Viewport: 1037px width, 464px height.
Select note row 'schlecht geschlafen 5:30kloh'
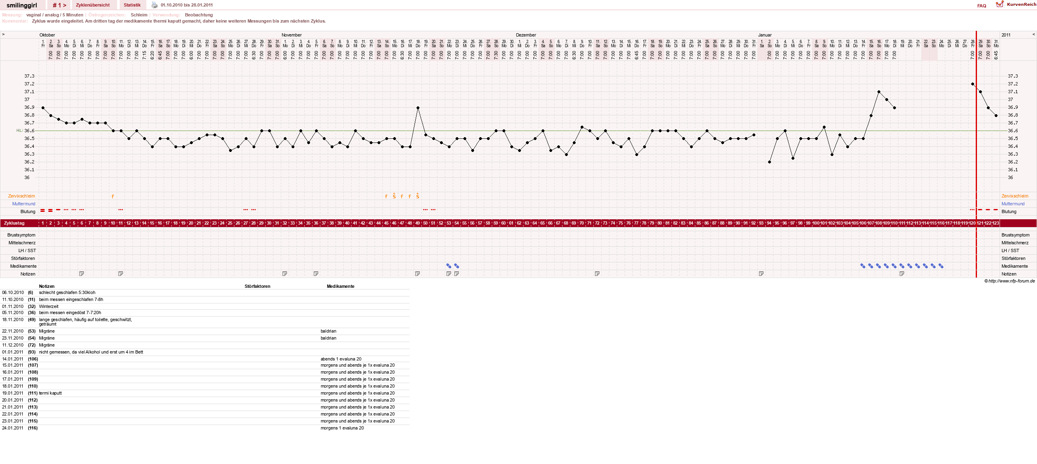point(67,293)
